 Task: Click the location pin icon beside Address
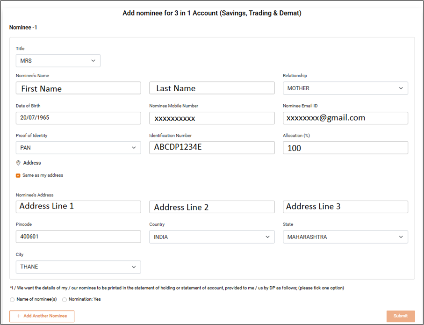point(18,163)
